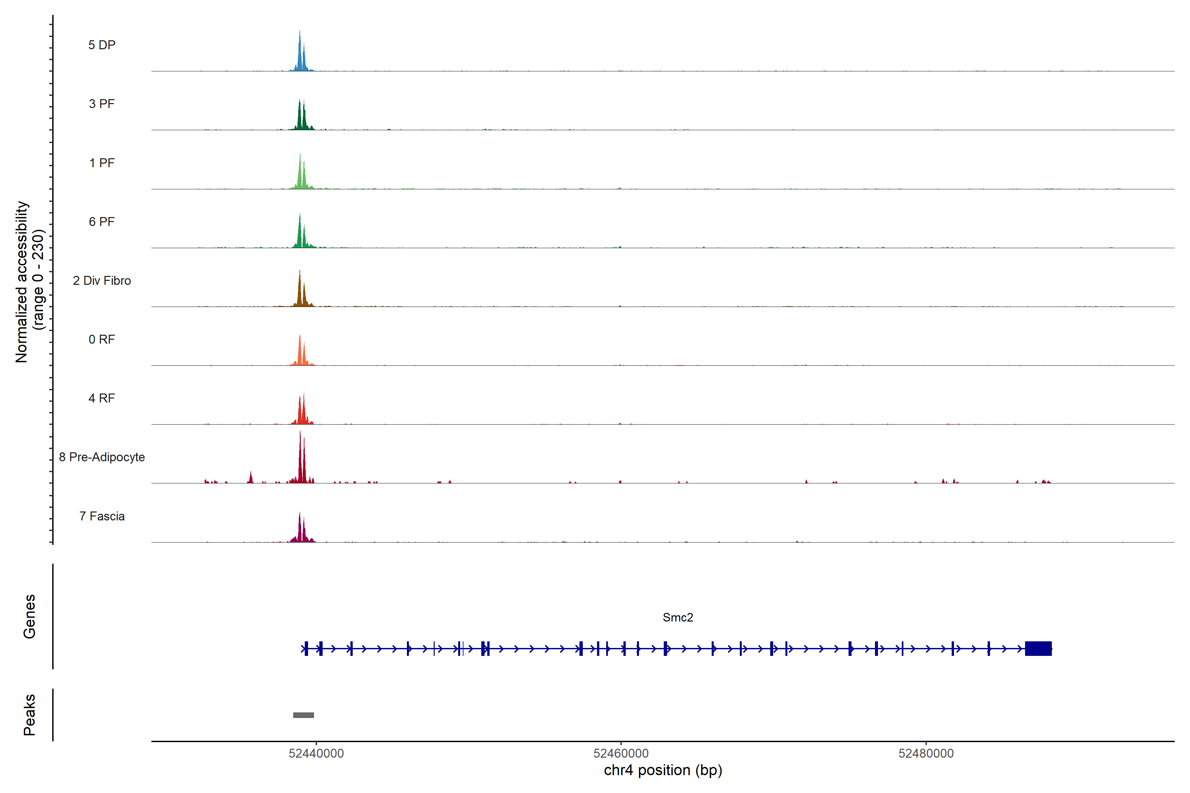Click the 8 Pre-Adipocyte label
This screenshot has height=793, width=1190.
tap(102, 457)
